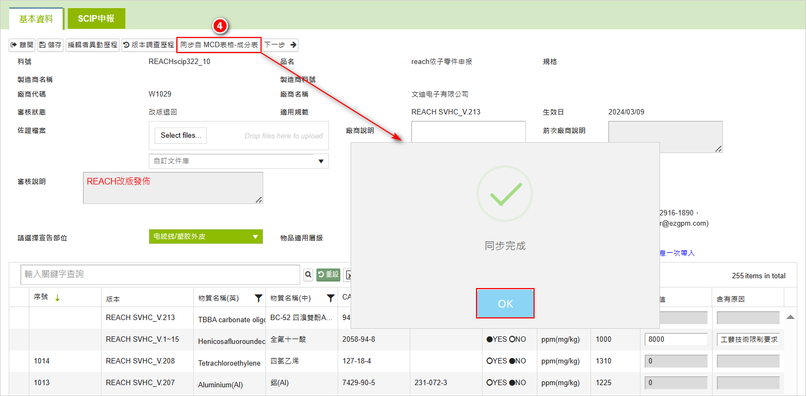Click the Aluminium(Al) name cell
The height and width of the screenshot is (396, 806).
[x=220, y=385]
